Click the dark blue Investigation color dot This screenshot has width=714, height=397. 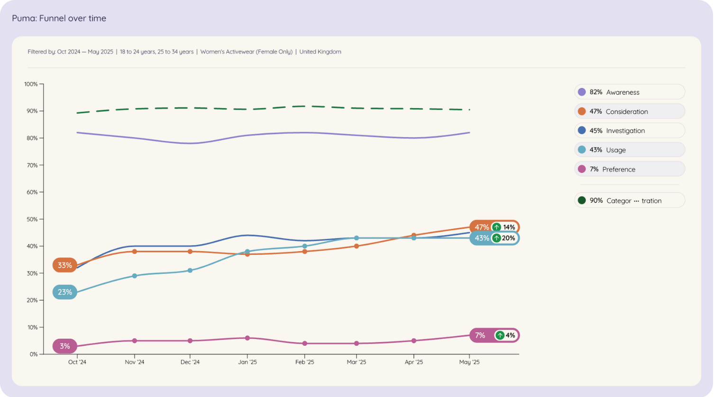[582, 130]
